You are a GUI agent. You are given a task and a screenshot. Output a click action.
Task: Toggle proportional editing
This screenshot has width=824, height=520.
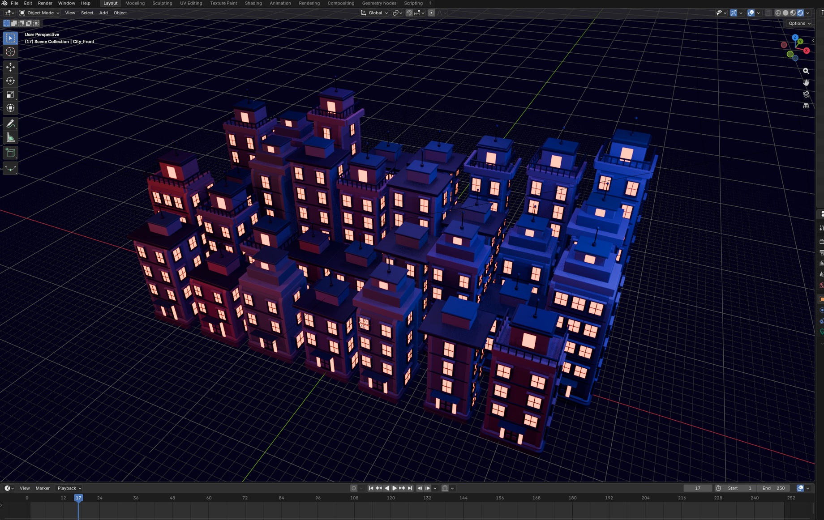point(431,13)
